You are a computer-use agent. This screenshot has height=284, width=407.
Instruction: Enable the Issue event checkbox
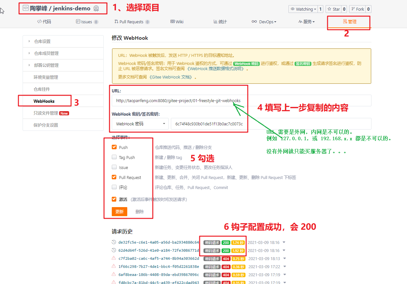(x=114, y=167)
